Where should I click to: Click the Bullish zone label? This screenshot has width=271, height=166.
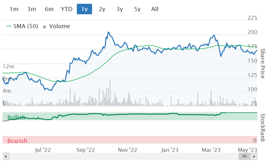click(16, 117)
